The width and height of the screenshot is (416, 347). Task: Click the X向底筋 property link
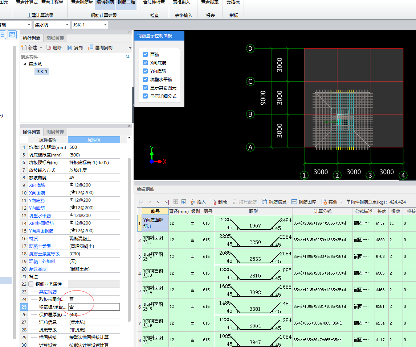click(37, 185)
